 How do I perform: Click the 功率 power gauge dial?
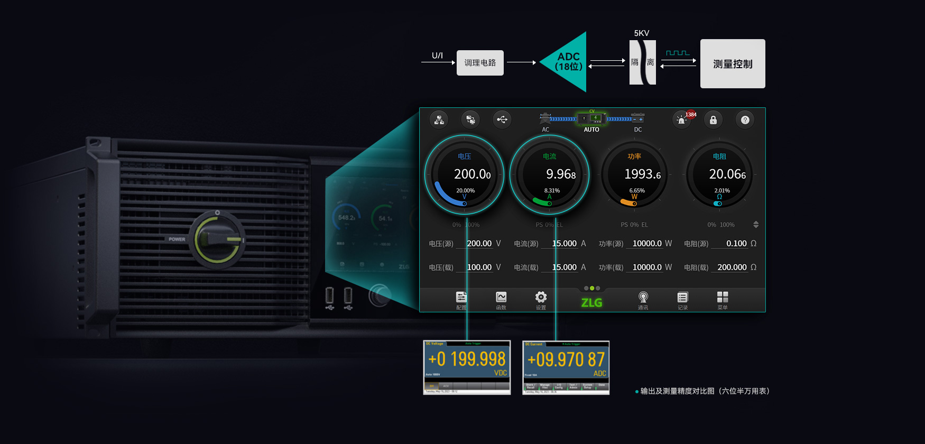(x=634, y=175)
